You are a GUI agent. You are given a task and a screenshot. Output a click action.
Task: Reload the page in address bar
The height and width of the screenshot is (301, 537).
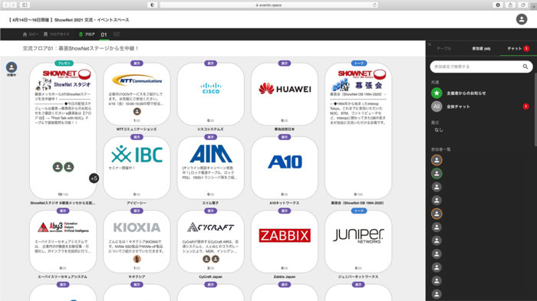click(374, 5)
